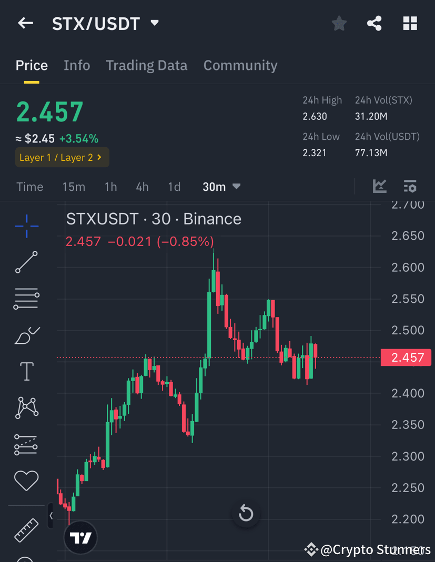Switch to the Trading Data tab

tap(147, 65)
